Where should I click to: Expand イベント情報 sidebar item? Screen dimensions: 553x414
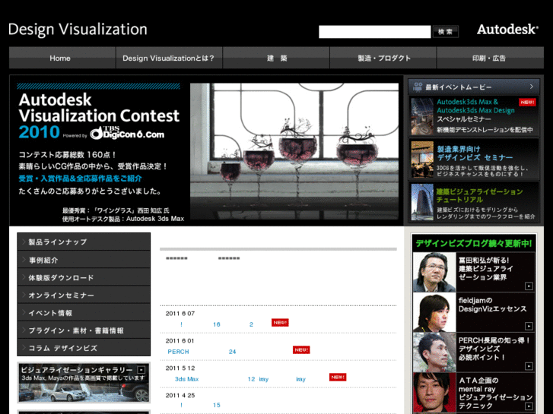tap(84, 313)
